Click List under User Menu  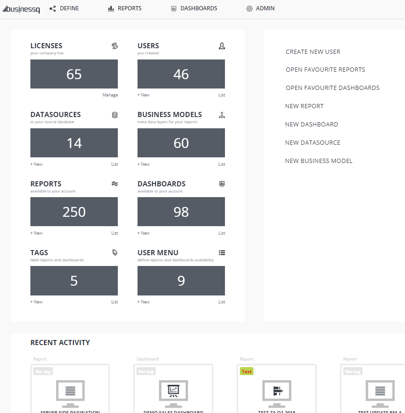222,302
